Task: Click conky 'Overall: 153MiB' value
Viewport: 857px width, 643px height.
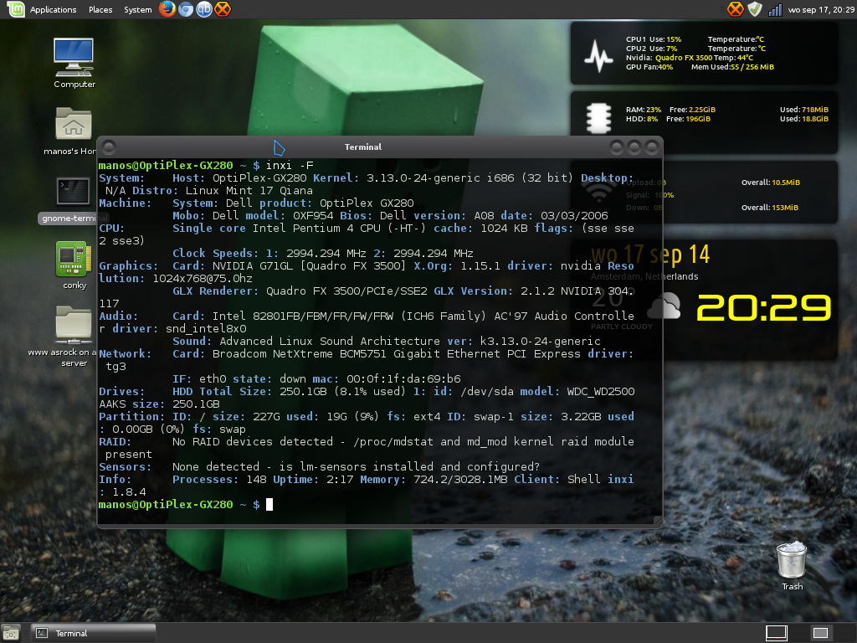Action: 770,208
